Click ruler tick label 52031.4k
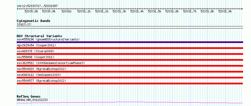 (137, 11)
